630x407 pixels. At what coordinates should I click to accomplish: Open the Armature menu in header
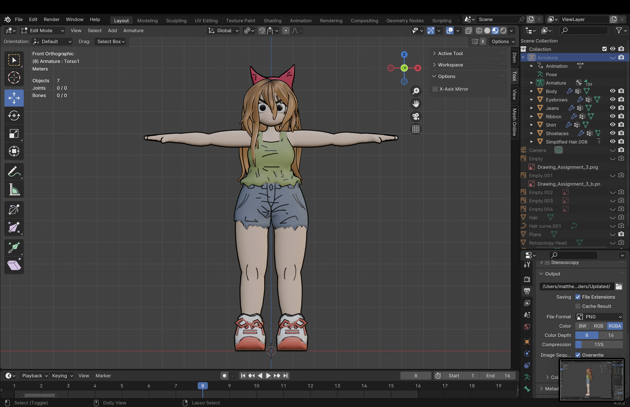133,31
